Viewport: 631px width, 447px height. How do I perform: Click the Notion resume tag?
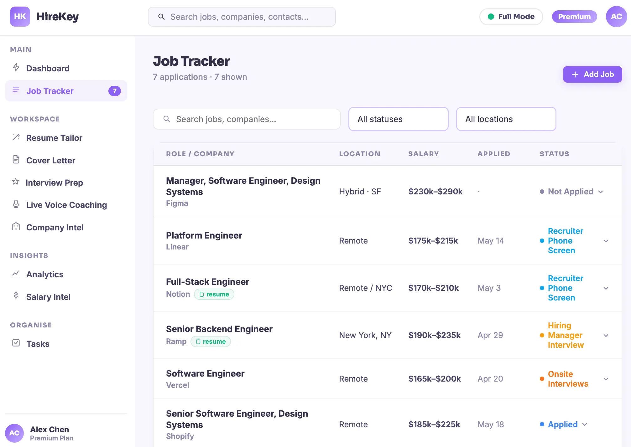click(214, 294)
